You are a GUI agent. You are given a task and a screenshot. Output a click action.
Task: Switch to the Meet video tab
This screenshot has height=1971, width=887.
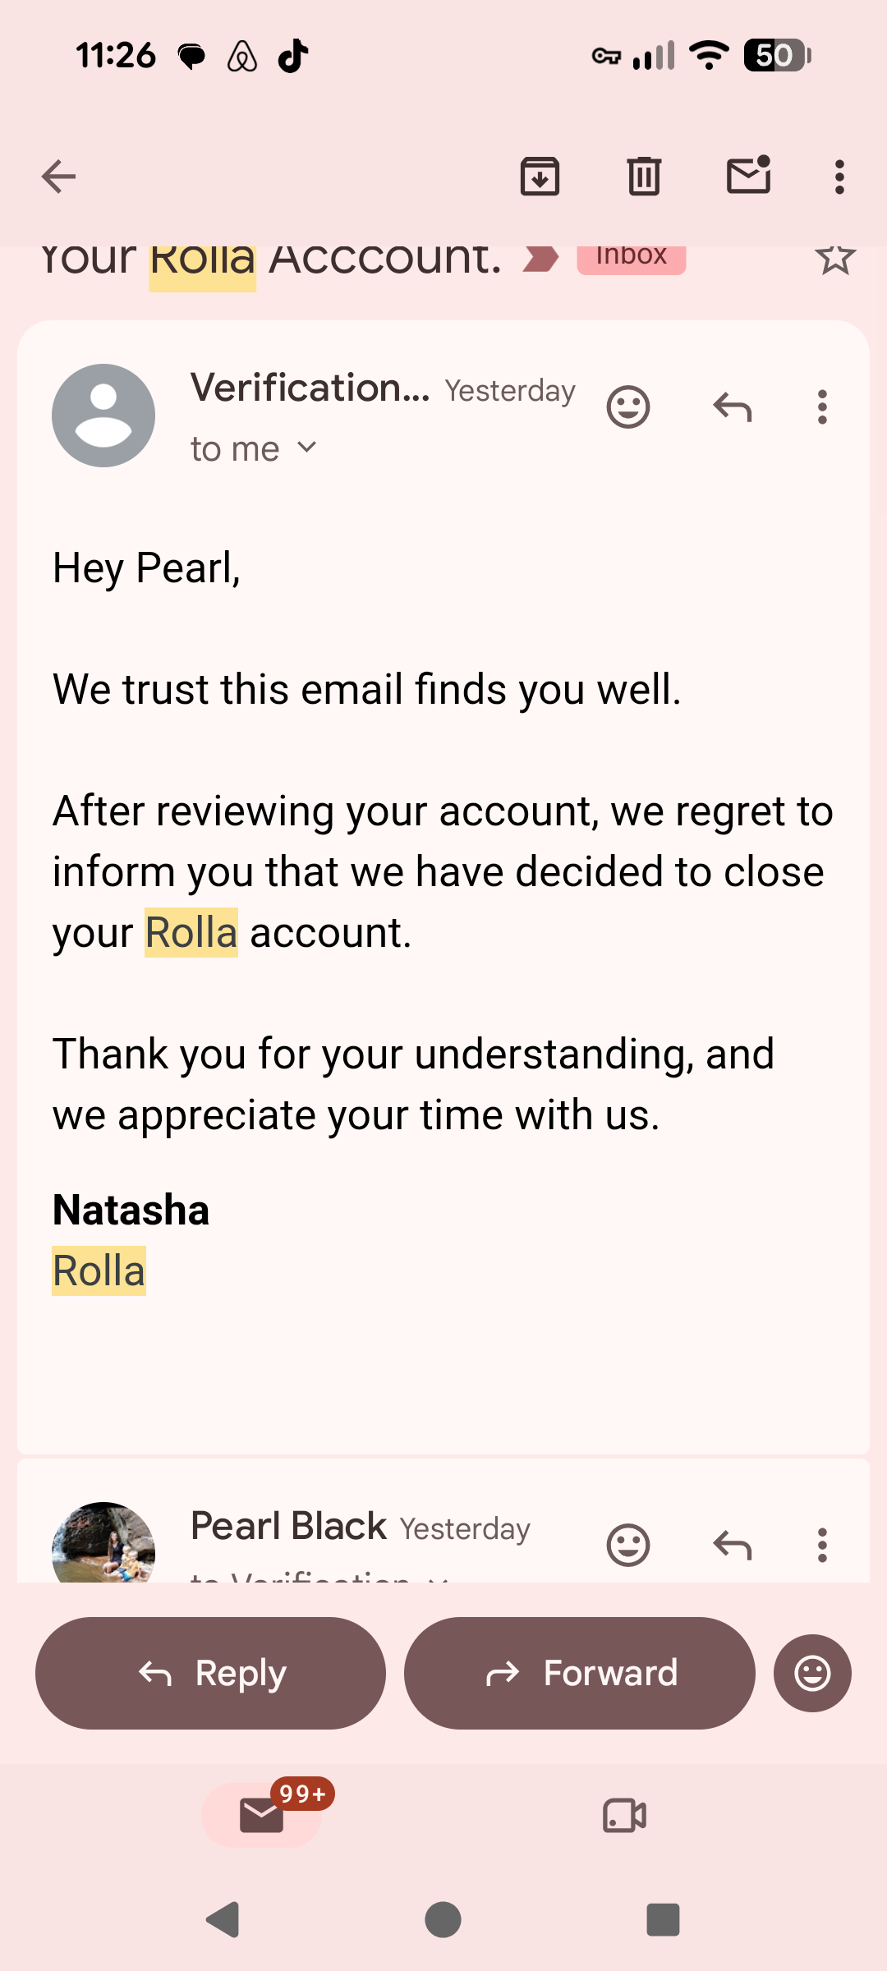point(625,1815)
